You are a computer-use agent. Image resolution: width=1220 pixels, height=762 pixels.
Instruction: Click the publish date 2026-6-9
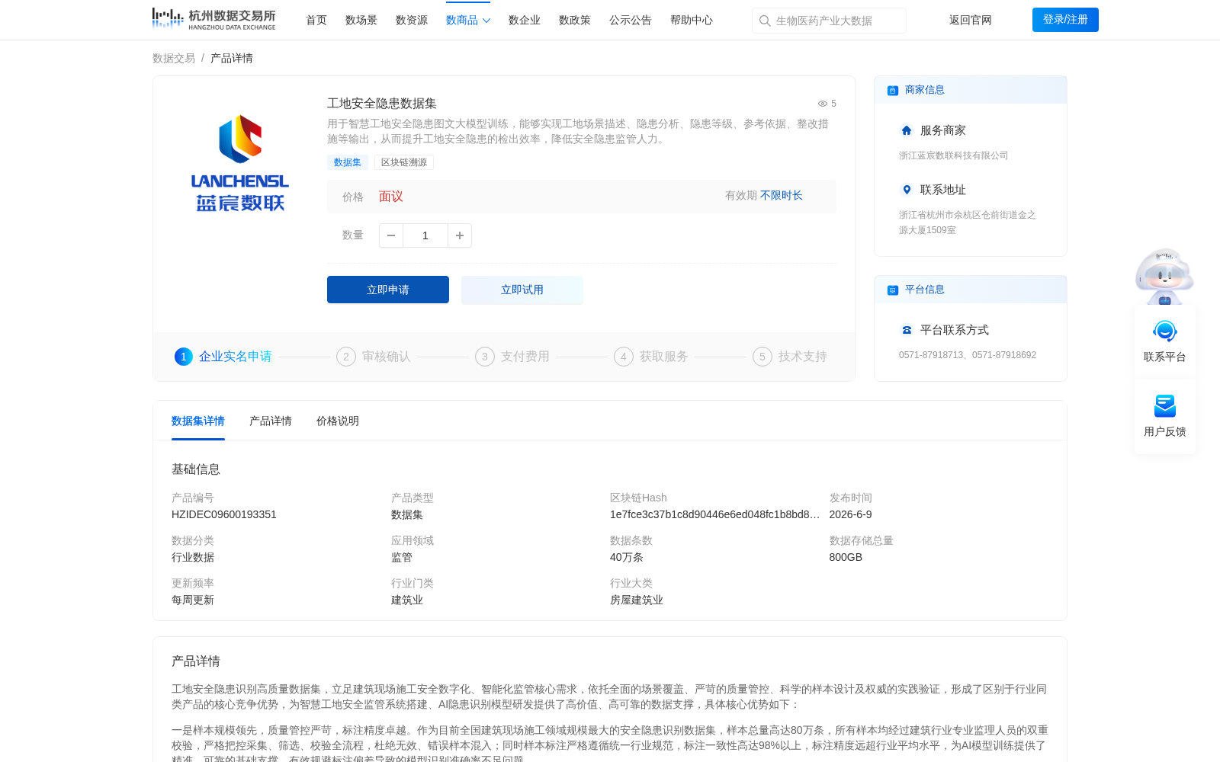pos(850,514)
